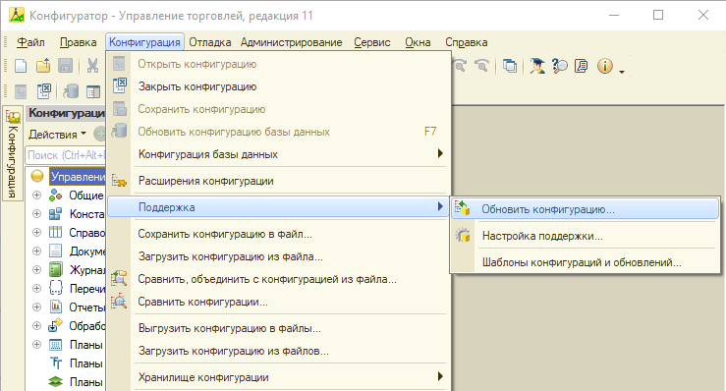Open the Отладка menu
Screen dimensions: 726x391
[209, 42]
